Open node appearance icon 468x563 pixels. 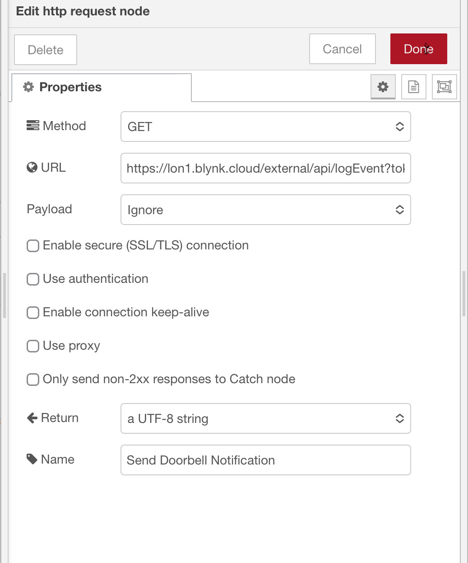coord(444,87)
